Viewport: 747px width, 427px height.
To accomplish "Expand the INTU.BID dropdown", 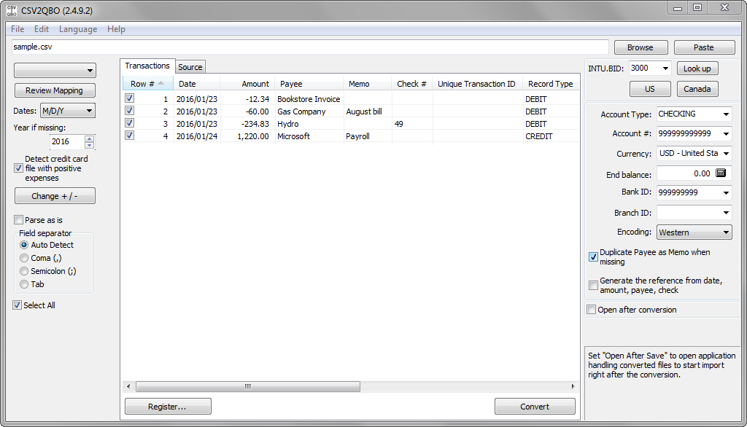I will coord(665,68).
